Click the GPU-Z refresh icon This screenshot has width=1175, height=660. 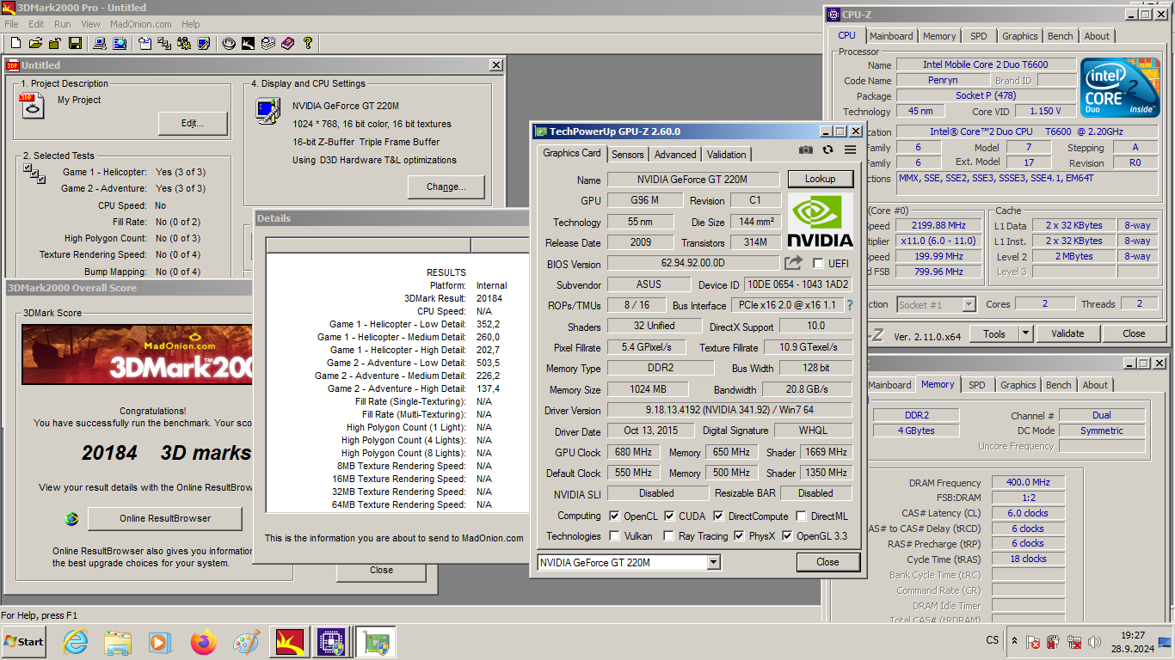(827, 150)
